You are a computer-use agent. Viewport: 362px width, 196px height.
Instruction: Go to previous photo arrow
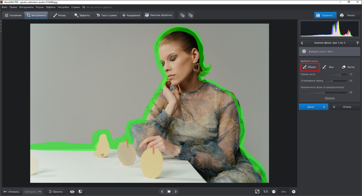tap(162, 191)
